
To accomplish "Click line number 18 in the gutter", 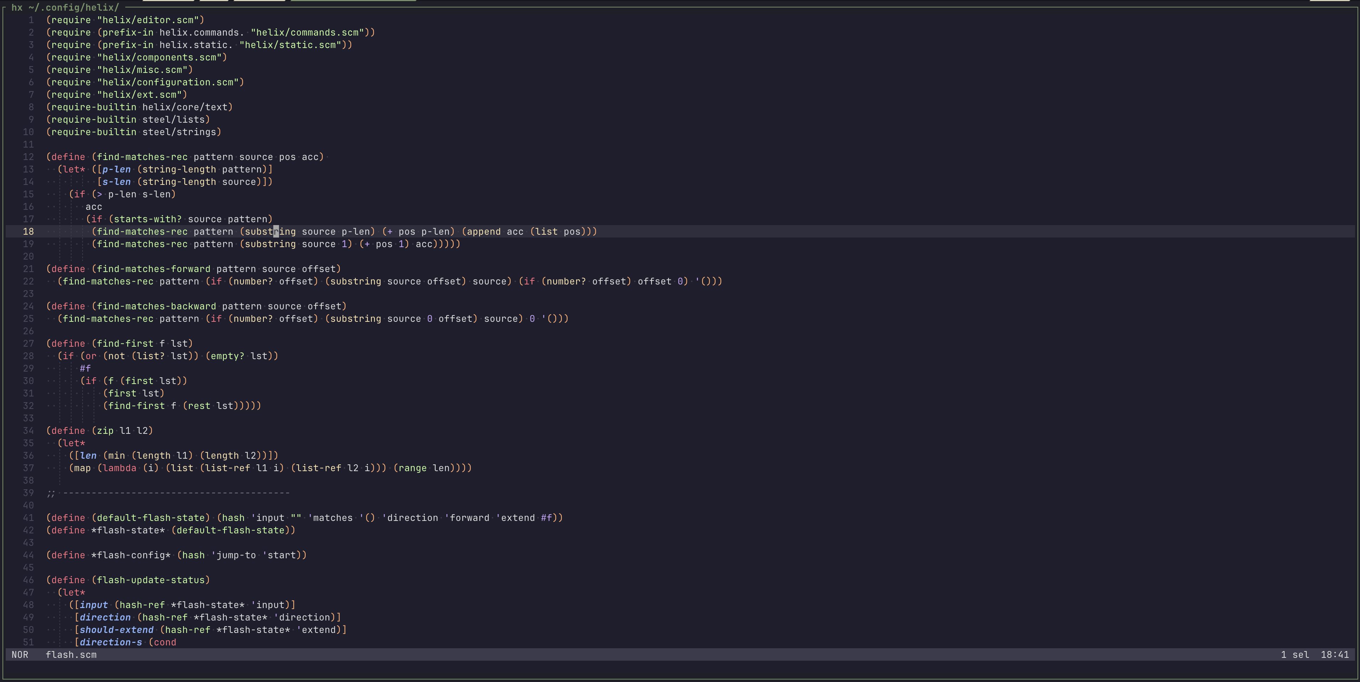I will 28,231.
